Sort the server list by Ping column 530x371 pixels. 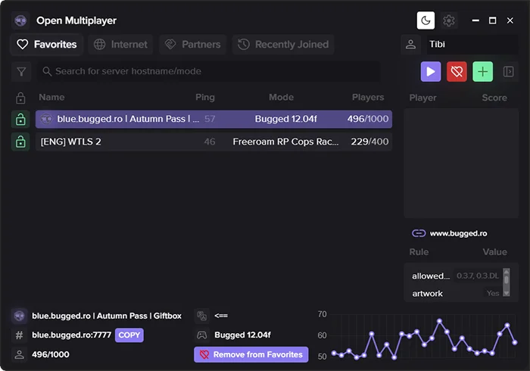pyautogui.click(x=204, y=98)
